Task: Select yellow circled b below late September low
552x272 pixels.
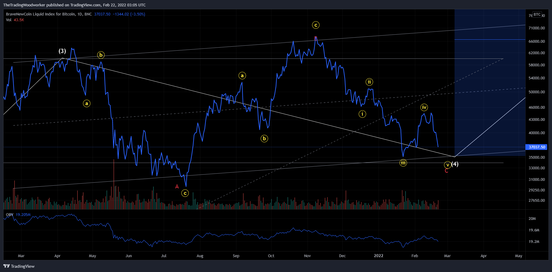Action: click(264, 139)
